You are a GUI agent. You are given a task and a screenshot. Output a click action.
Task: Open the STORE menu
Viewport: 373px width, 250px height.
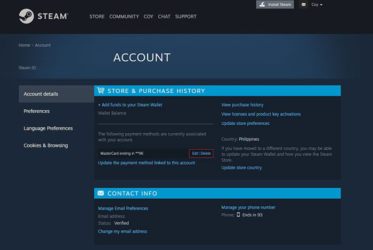pyautogui.click(x=97, y=17)
